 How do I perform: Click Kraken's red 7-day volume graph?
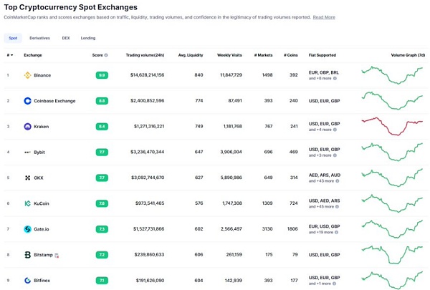tap(392, 126)
